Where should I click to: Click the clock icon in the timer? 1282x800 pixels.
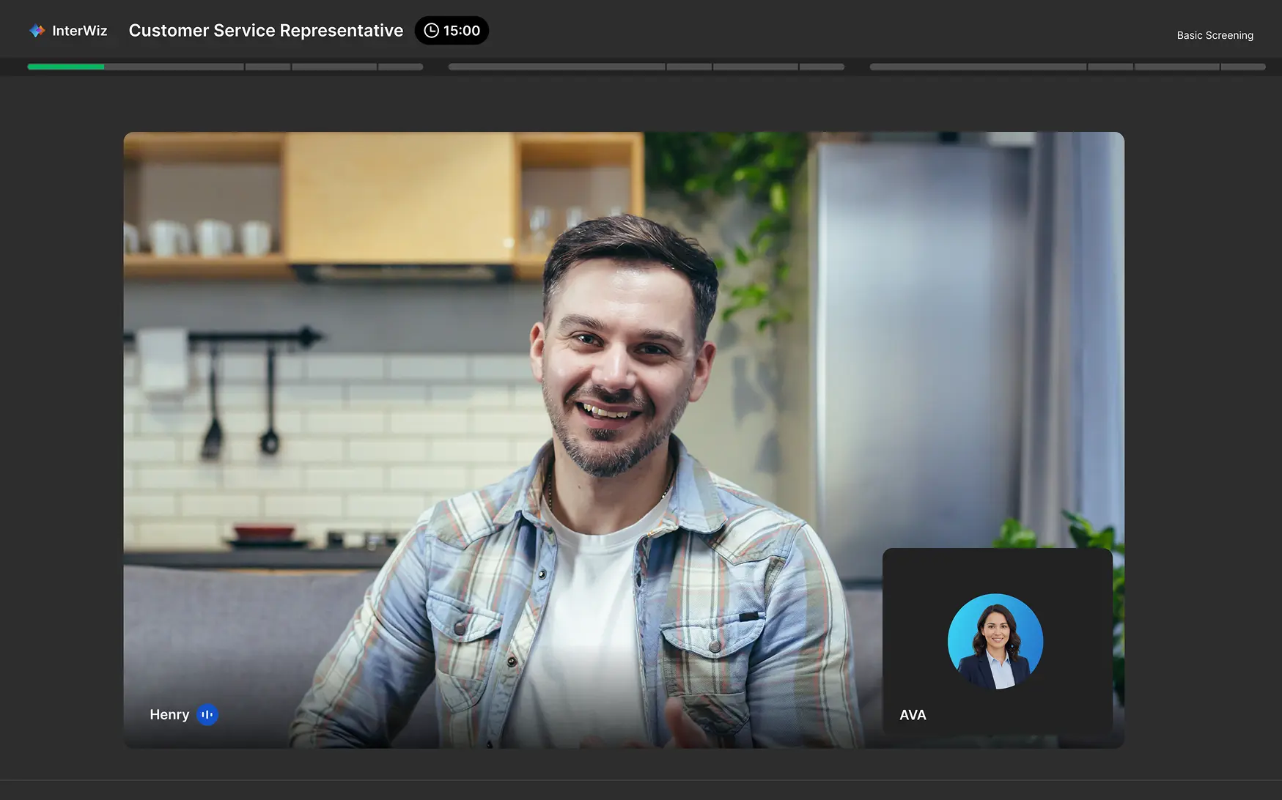pos(431,31)
